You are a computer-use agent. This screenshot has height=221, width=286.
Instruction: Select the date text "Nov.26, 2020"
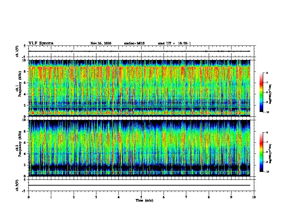click(x=101, y=43)
